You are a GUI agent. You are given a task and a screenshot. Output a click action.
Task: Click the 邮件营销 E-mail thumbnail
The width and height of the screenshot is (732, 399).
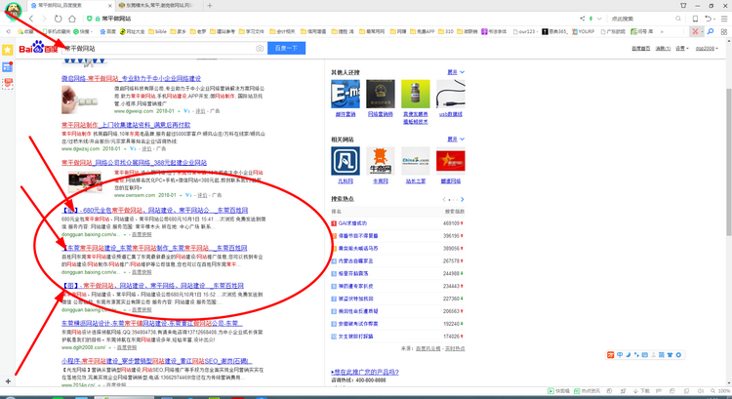345,94
